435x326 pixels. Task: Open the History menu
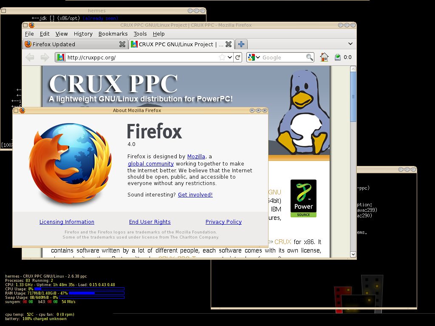point(83,34)
